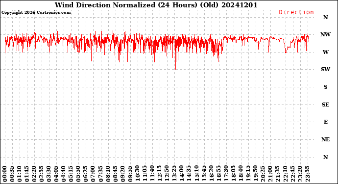Select the 'NE' y-axis label
The width and height of the screenshot is (338, 184).
click(x=325, y=139)
